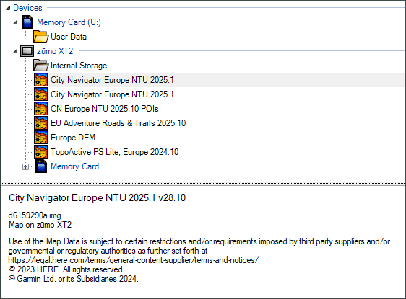Collapse the Memory Card (U:) node
The width and height of the screenshot is (406, 299).
tap(16, 23)
